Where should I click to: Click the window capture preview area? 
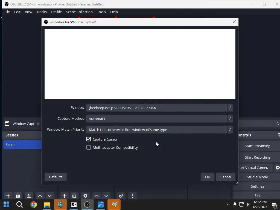click(140, 64)
